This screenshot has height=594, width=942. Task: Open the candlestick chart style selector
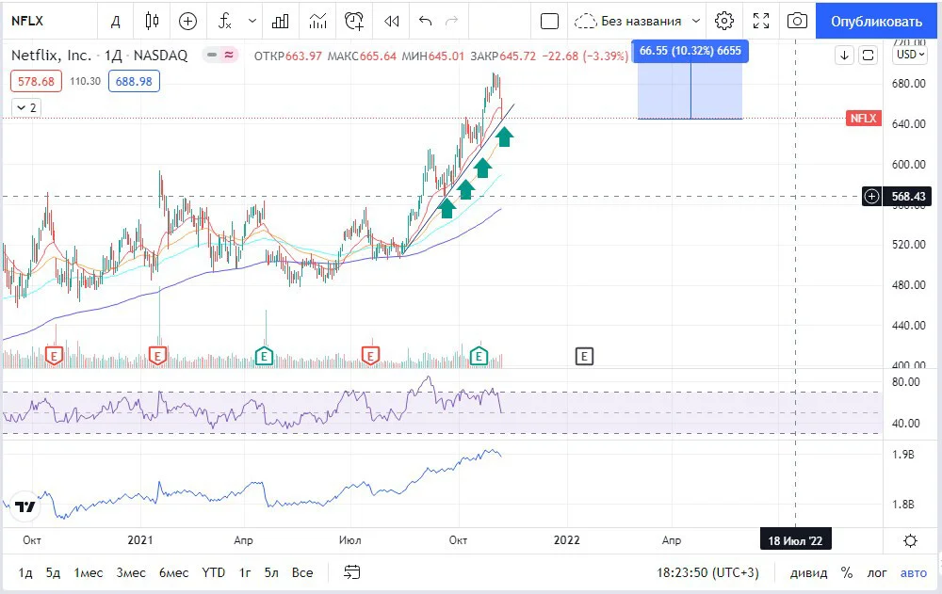pos(152,22)
